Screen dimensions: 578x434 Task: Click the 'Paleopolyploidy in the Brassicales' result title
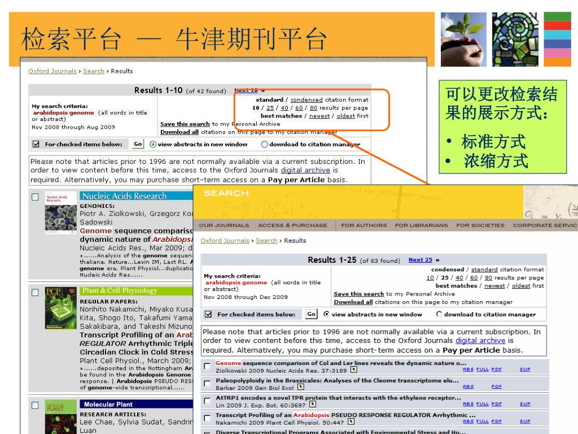[338, 380]
